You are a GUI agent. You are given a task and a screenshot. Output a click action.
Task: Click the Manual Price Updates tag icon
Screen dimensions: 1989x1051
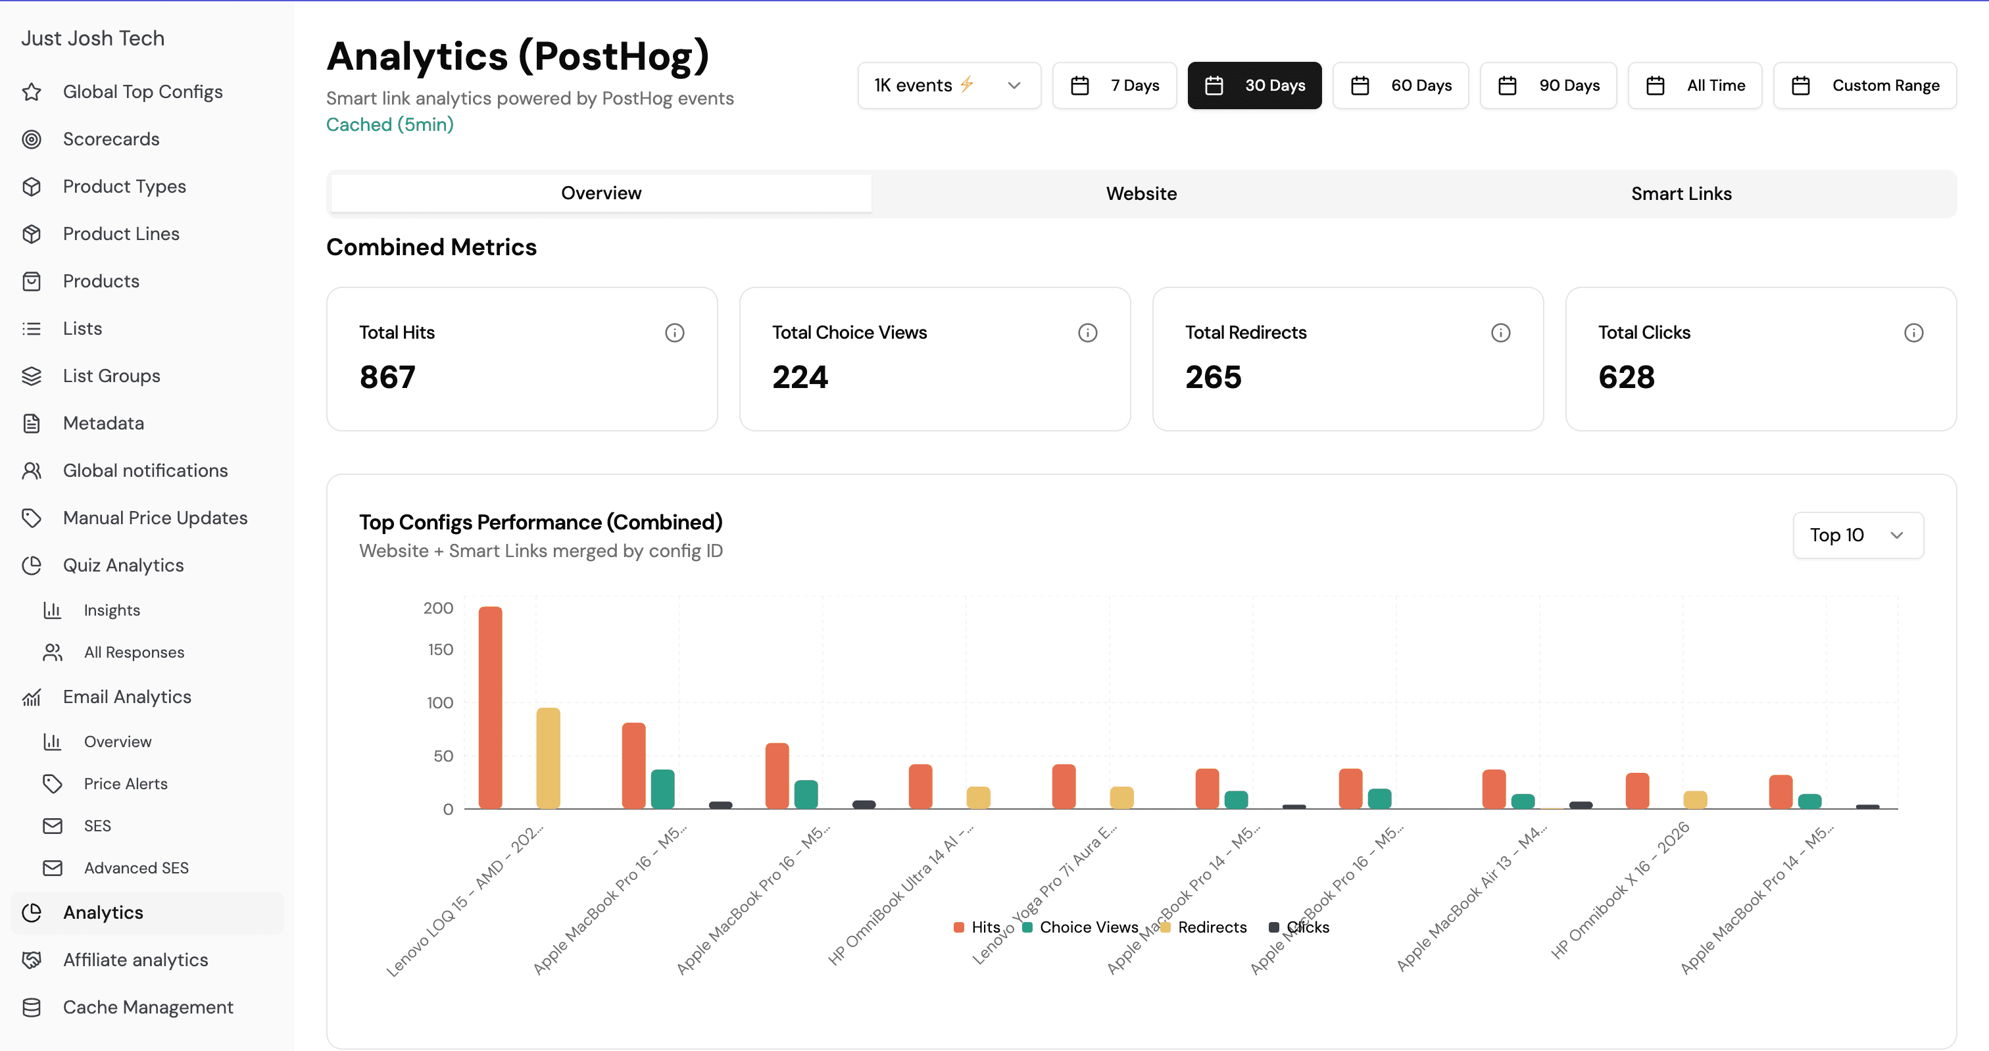click(x=32, y=518)
